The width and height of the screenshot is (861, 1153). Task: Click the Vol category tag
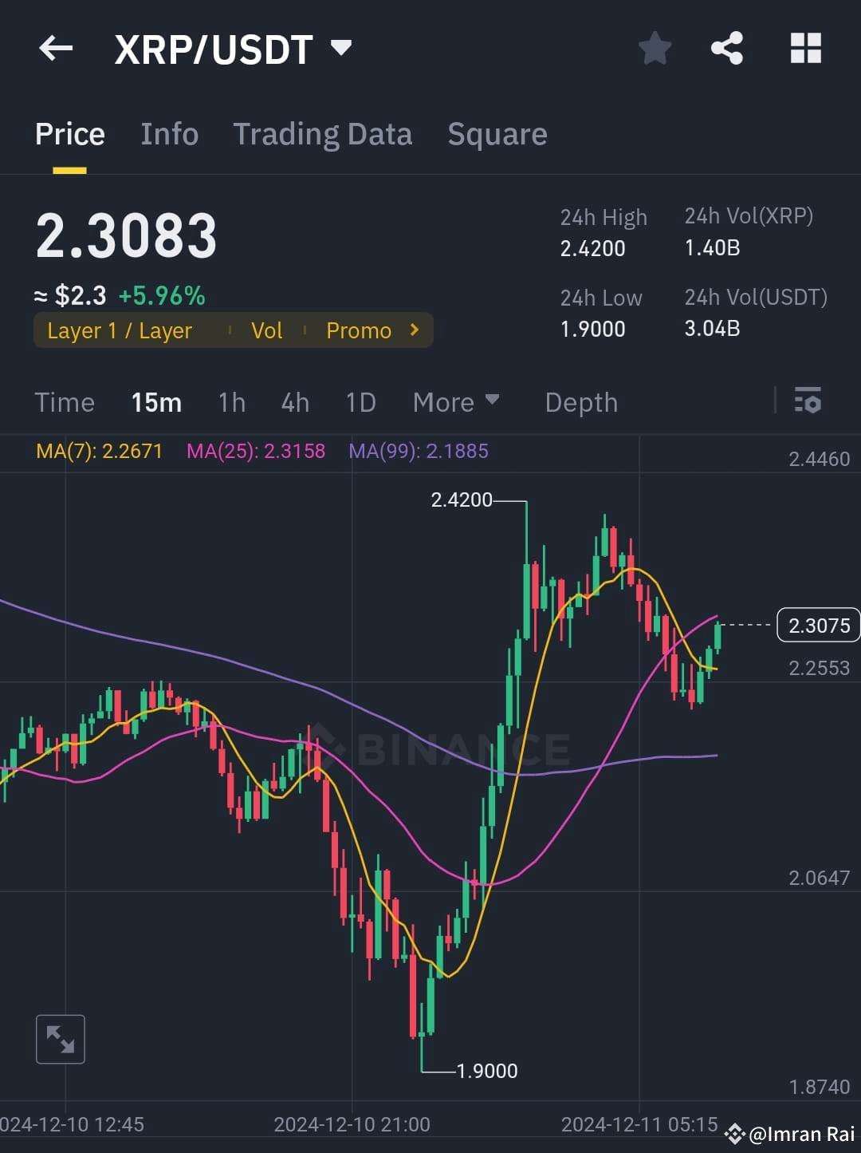[267, 330]
